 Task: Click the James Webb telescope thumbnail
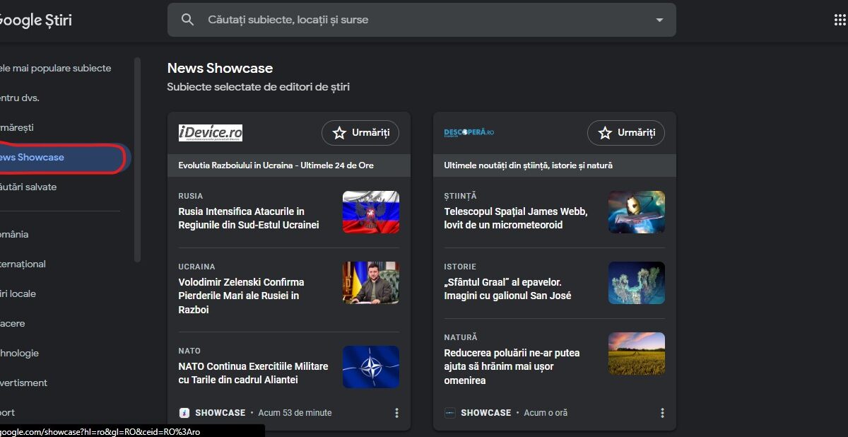[x=637, y=212]
